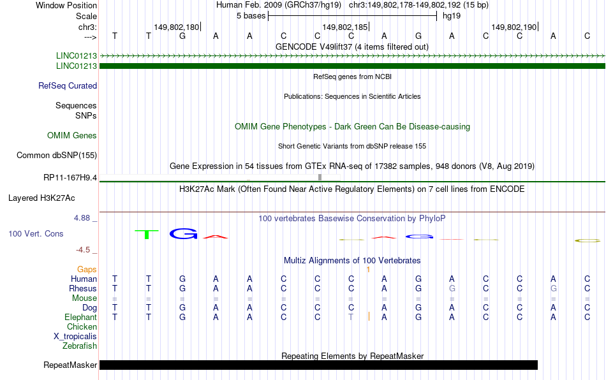The image size is (606, 380).
Task: Click the green T conservation logo letter
Action: [147, 235]
